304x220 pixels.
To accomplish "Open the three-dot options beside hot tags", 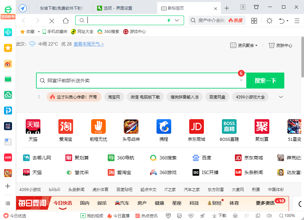I will tap(39, 97).
